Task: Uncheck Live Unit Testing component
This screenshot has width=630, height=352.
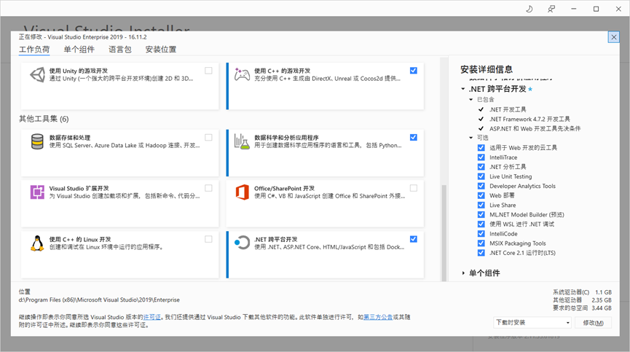Action: 481,176
